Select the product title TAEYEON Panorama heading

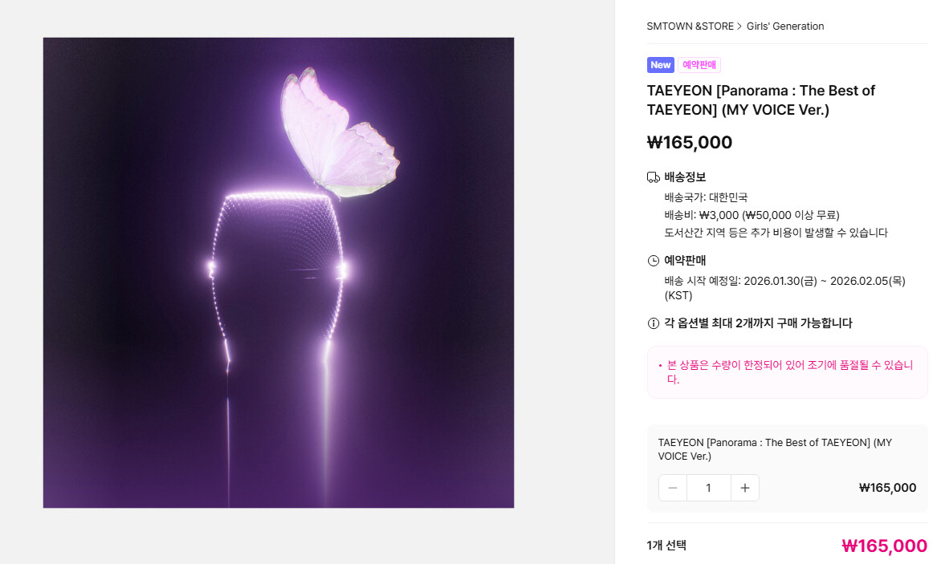click(x=760, y=100)
